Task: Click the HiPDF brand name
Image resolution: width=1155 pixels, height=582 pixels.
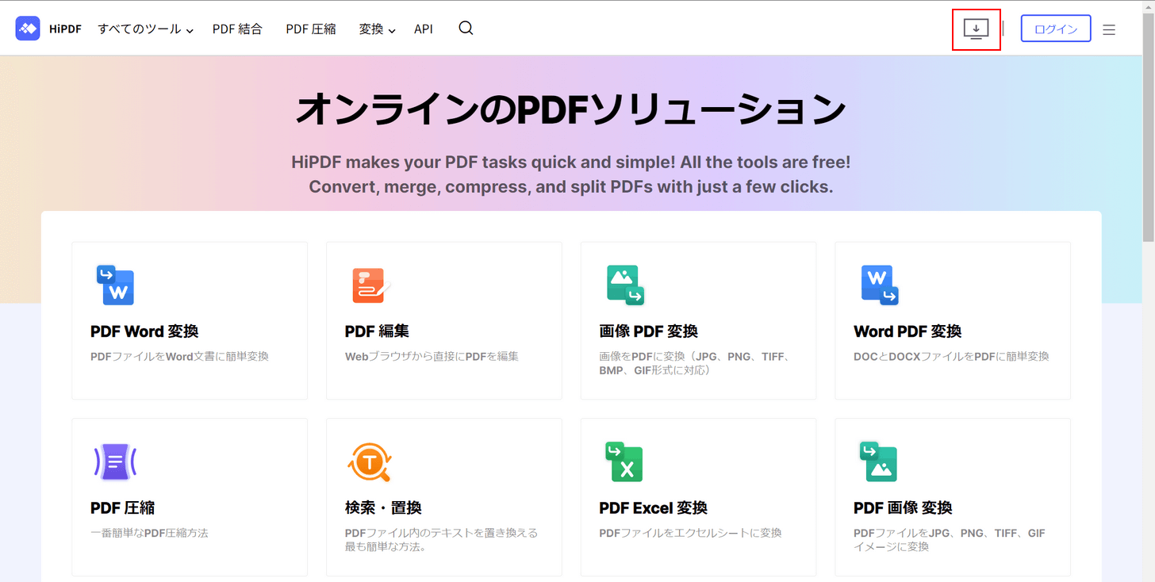Action: click(x=65, y=29)
